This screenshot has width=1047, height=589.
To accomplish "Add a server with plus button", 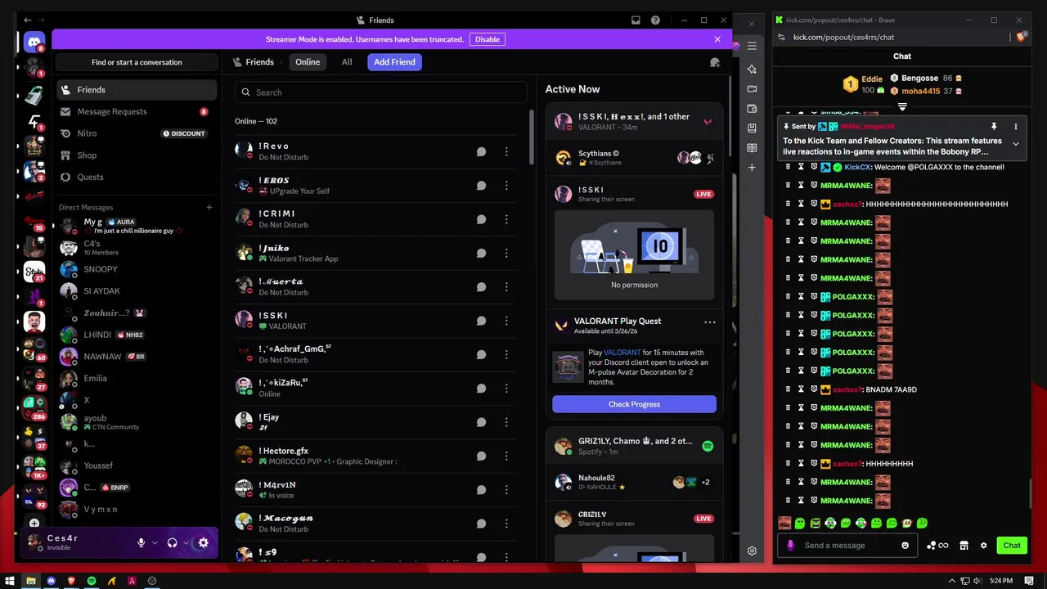I will click(x=34, y=523).
